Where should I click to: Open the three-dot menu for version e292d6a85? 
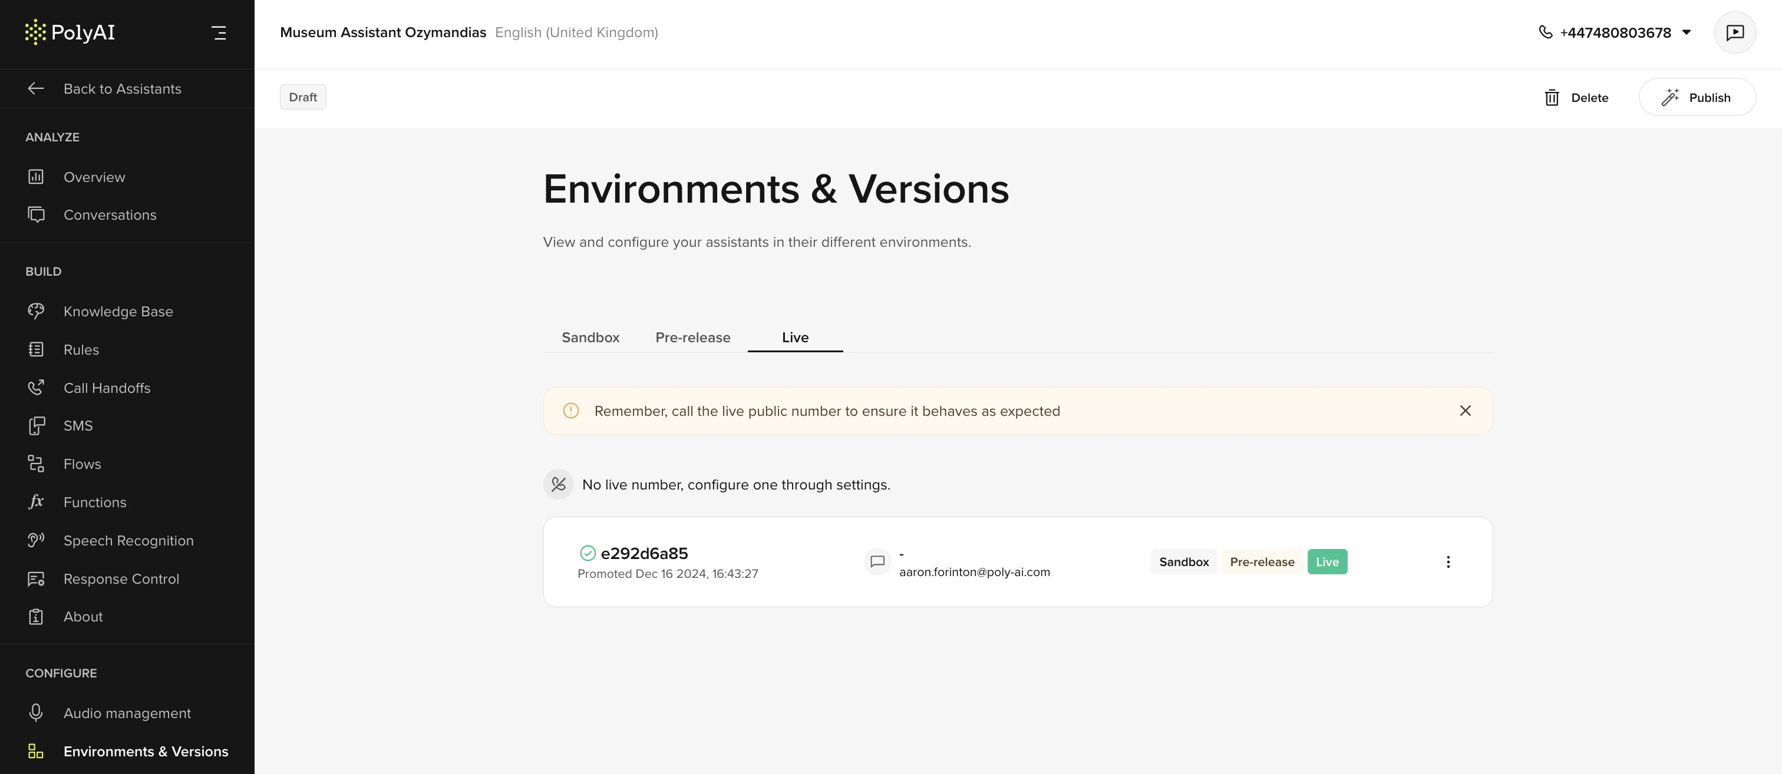[1448, 562]
